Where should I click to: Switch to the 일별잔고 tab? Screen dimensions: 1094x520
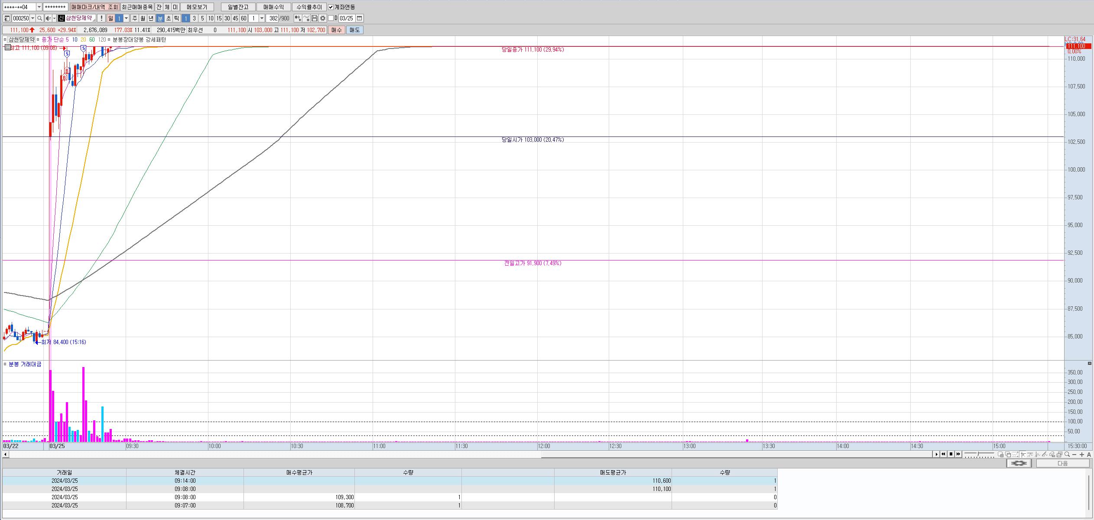pyautogui.click(x=238, y=7)
